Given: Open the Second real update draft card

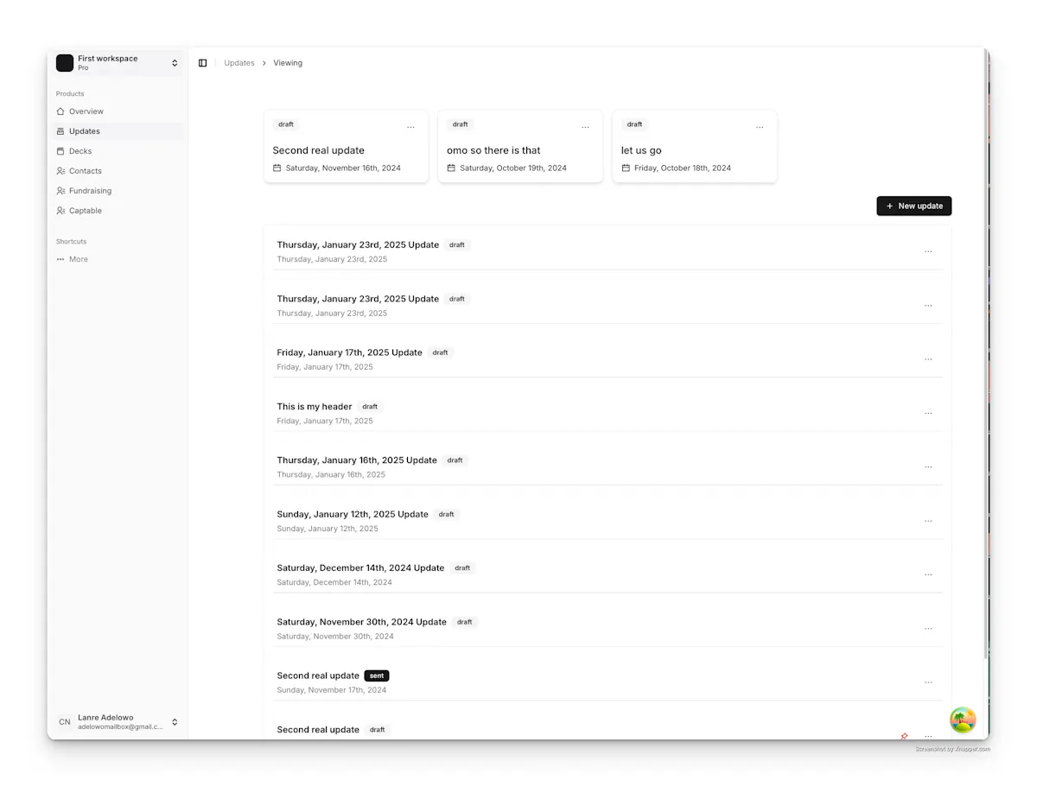Looking at the screenshot, I should (346, 146).
